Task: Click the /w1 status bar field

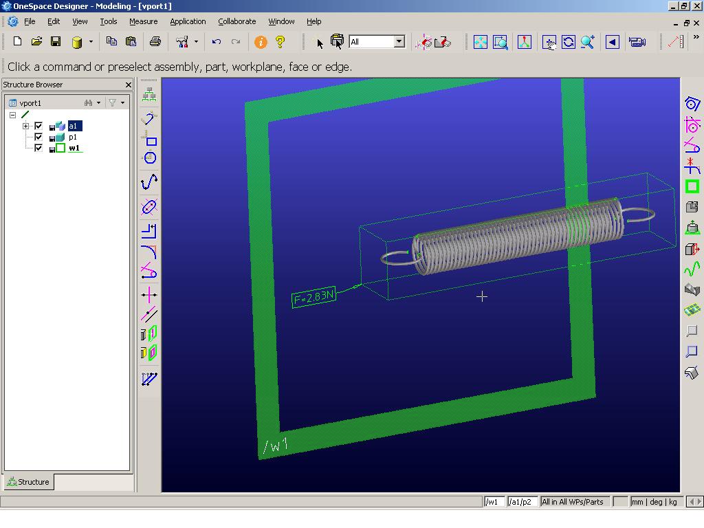Action: (494, 502)
